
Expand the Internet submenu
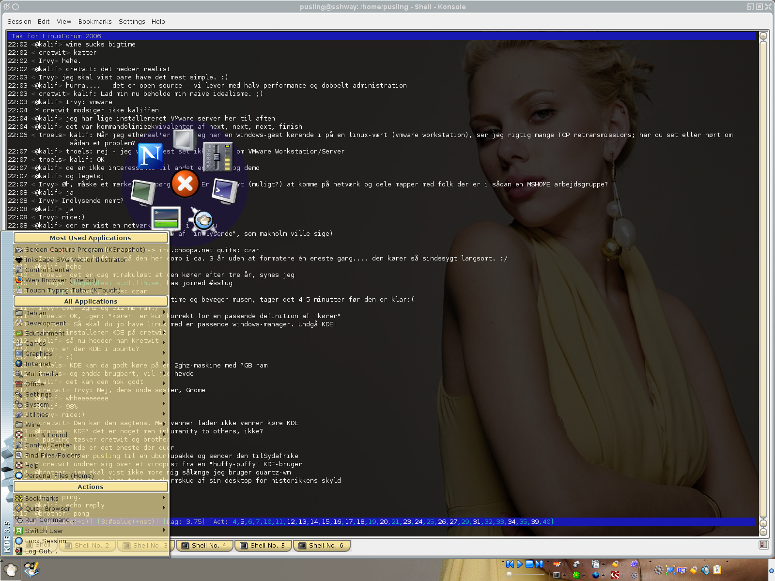pos(91,364)
